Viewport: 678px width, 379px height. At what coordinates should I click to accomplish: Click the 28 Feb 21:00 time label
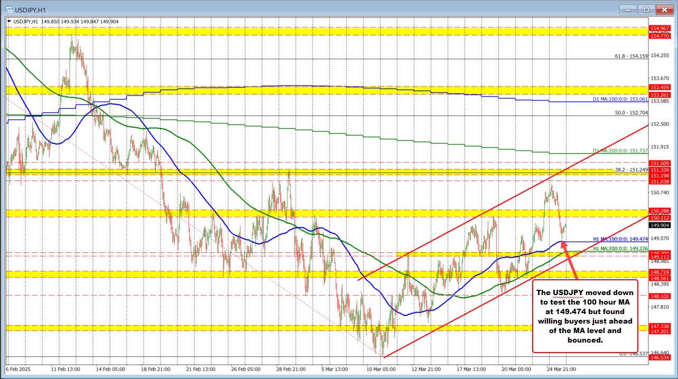pos(291,369)
